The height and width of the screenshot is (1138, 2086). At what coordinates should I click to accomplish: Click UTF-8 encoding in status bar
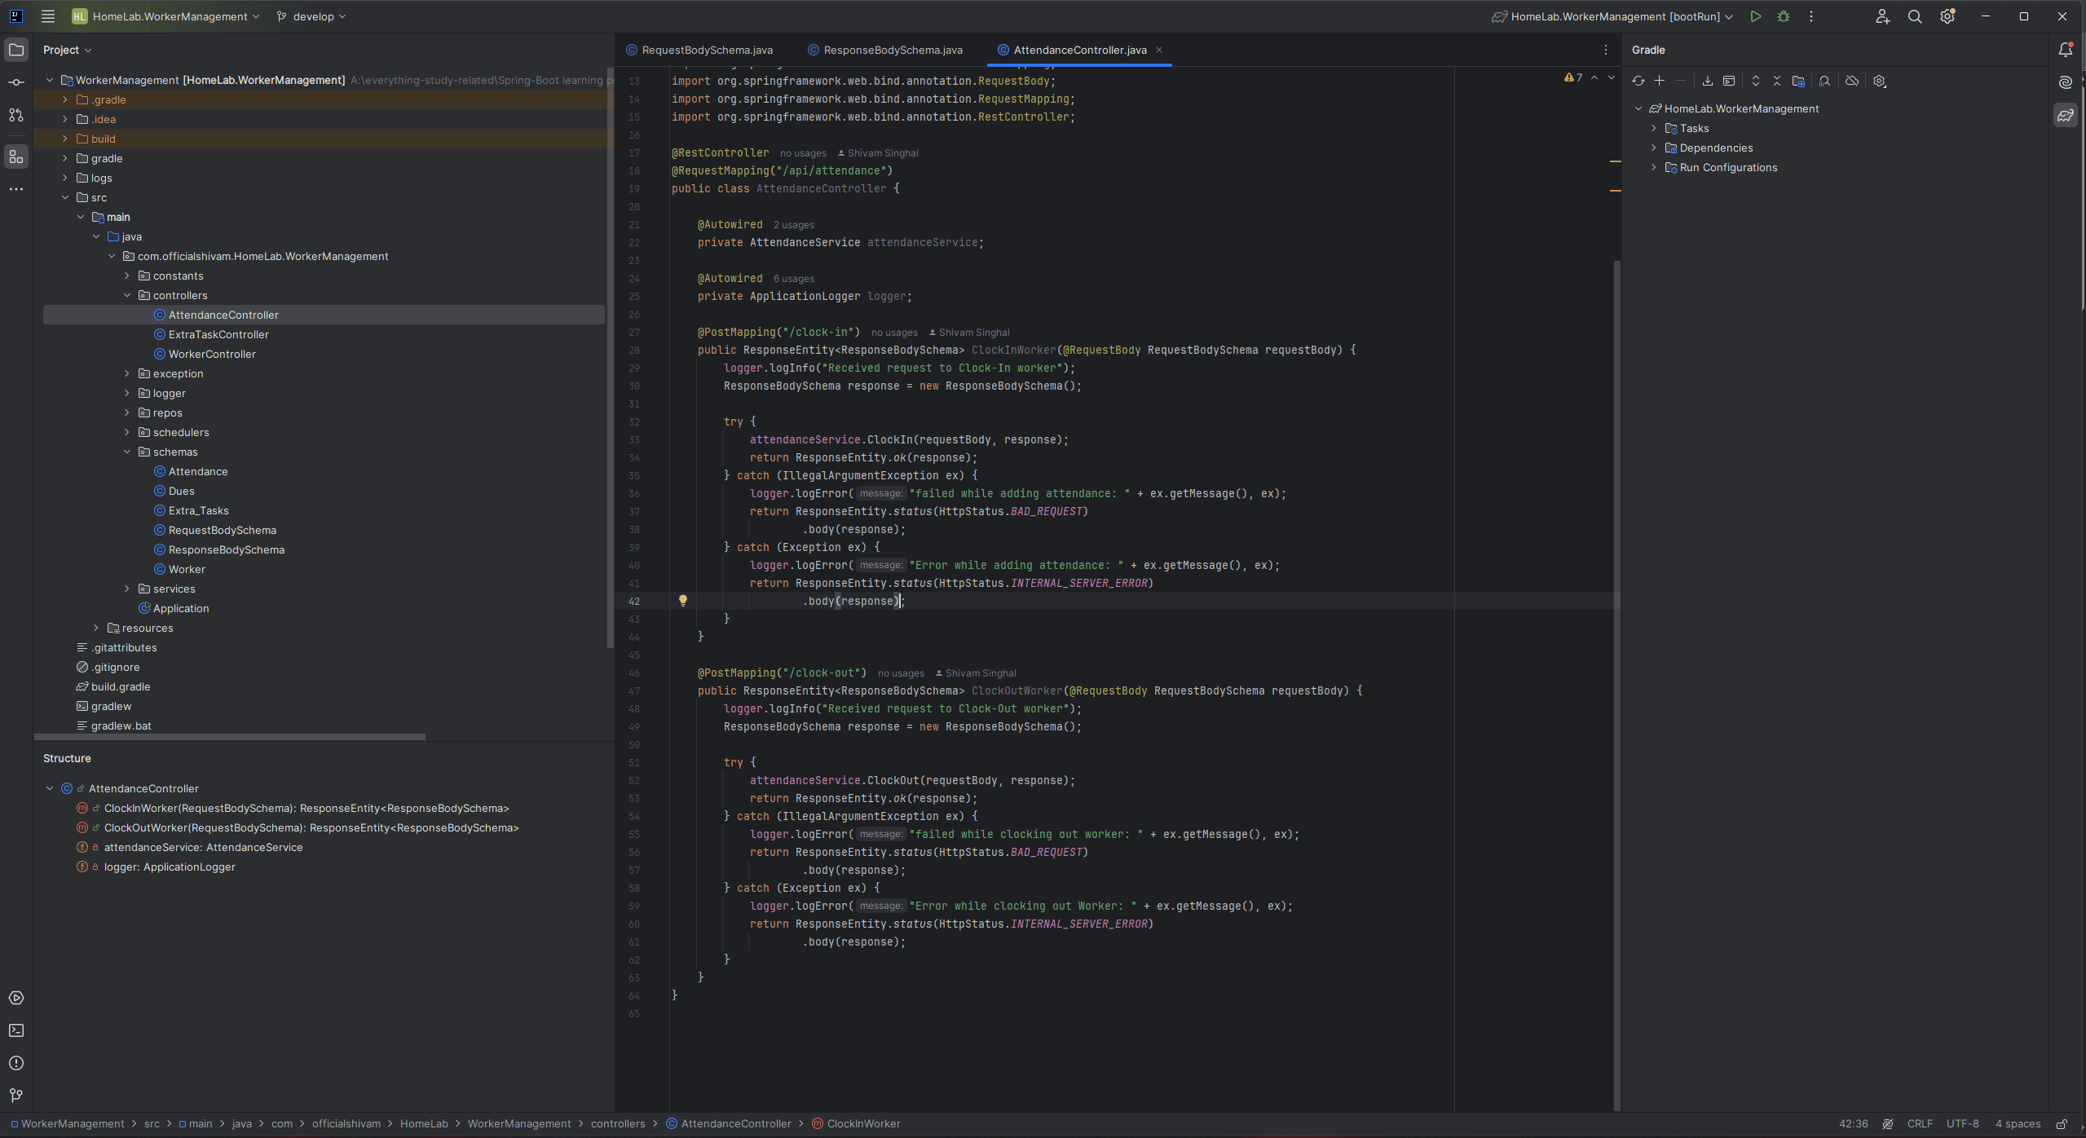click(x=1963, y=1124)
